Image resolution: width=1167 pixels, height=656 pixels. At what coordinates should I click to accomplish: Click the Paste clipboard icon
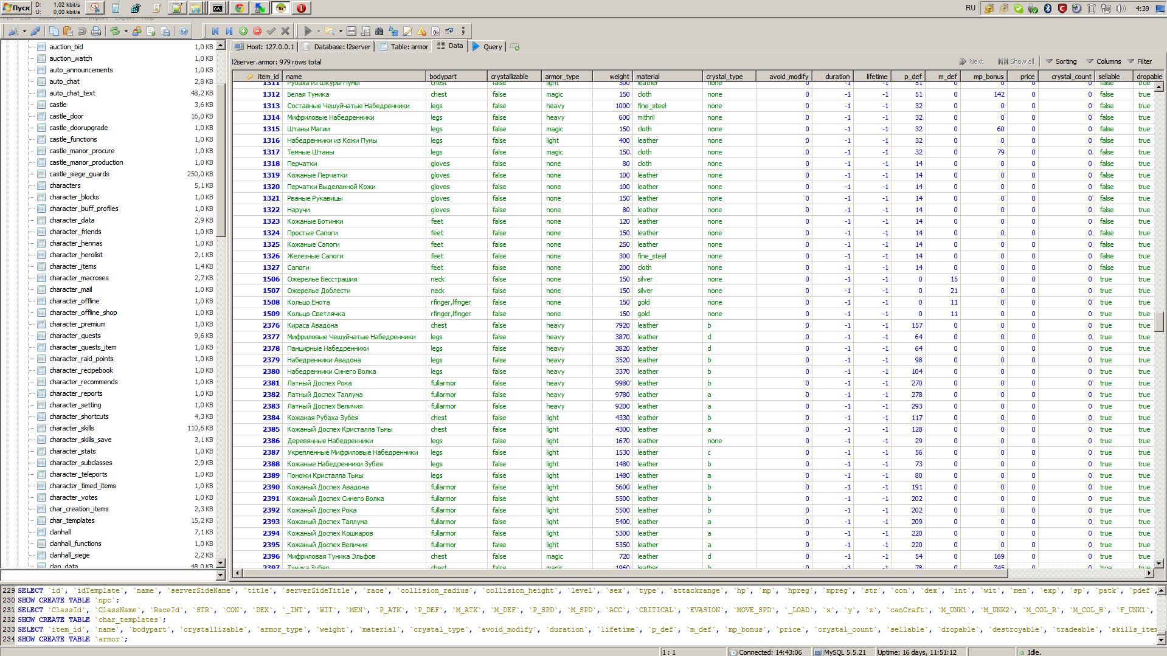point(68,31)
